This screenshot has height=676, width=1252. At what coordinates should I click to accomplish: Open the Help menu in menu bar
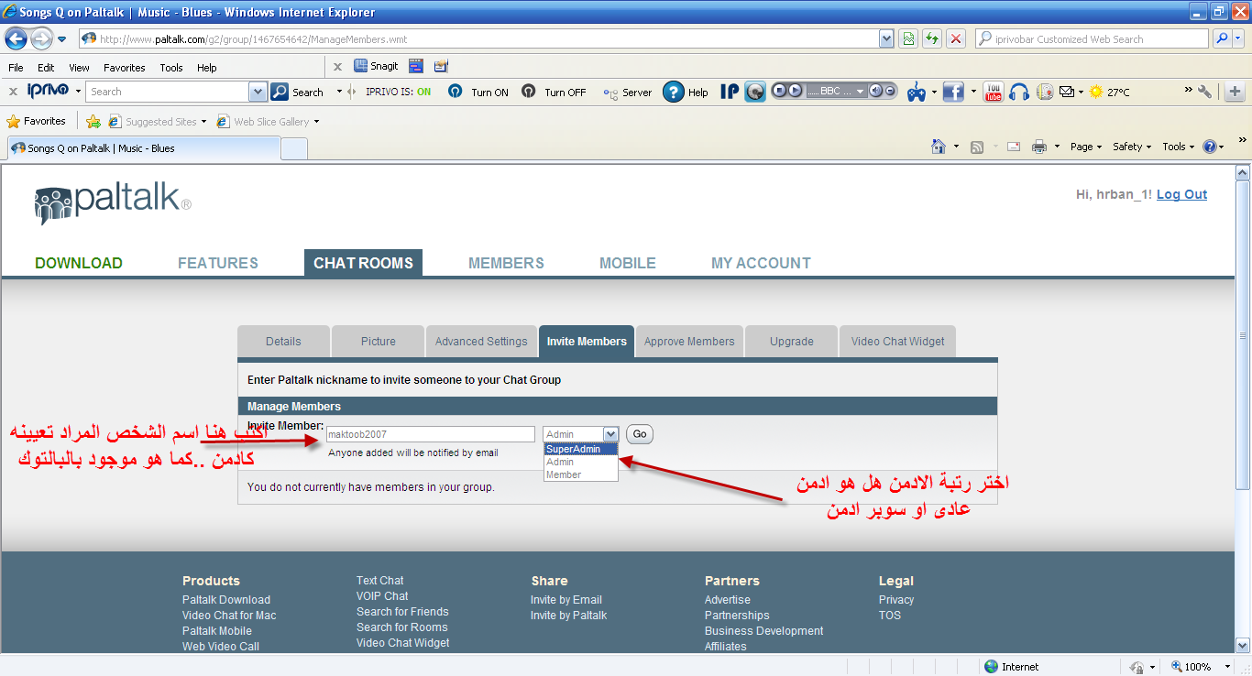[x=207, y=68]
